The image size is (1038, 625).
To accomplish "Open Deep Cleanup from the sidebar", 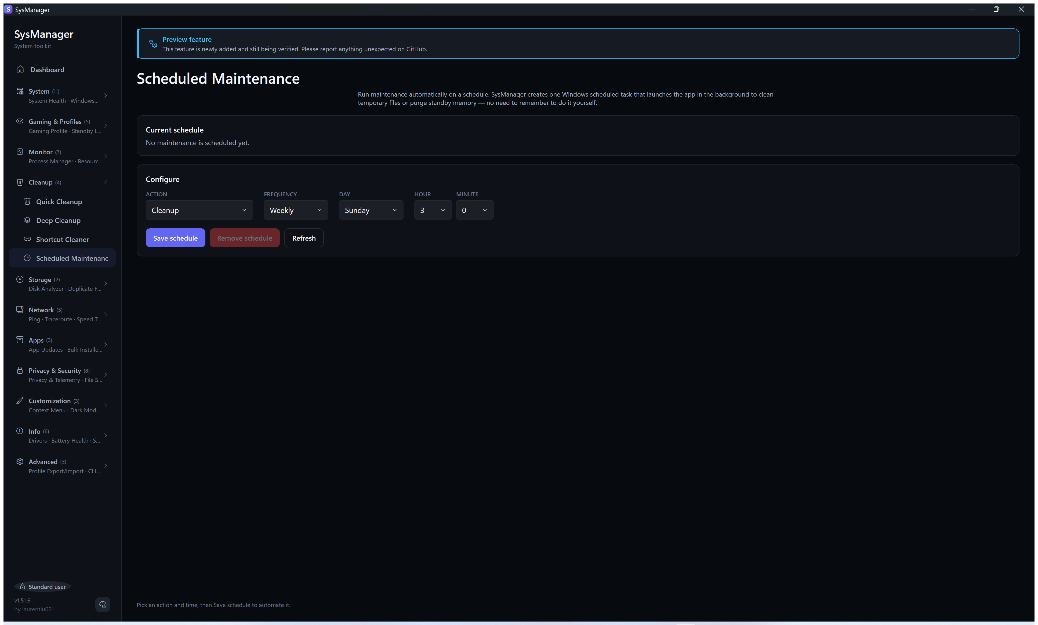I will (x=62, y=220).
